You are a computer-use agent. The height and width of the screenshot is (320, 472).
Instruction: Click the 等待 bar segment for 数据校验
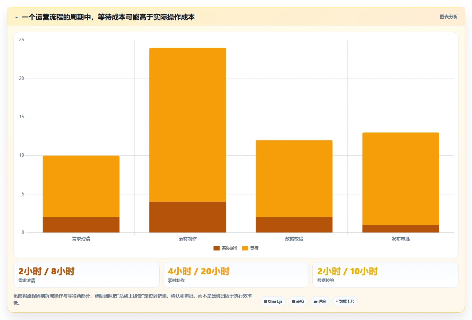pyautogui.click(x=294, y=179)
